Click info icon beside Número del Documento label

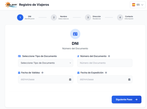109,56
